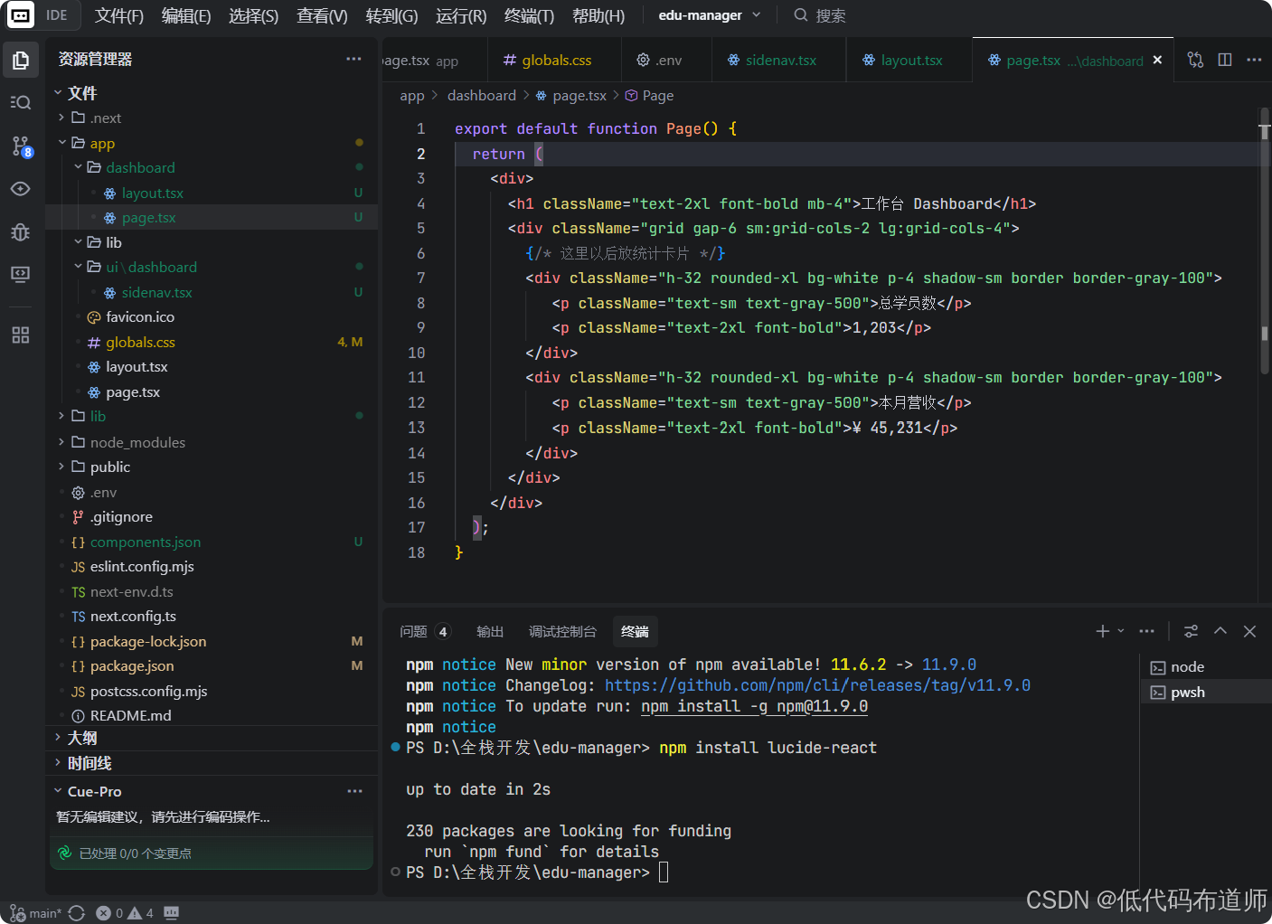Expand the 大纲 outline section
1272x924 pixels.
[x=212, y=738]
